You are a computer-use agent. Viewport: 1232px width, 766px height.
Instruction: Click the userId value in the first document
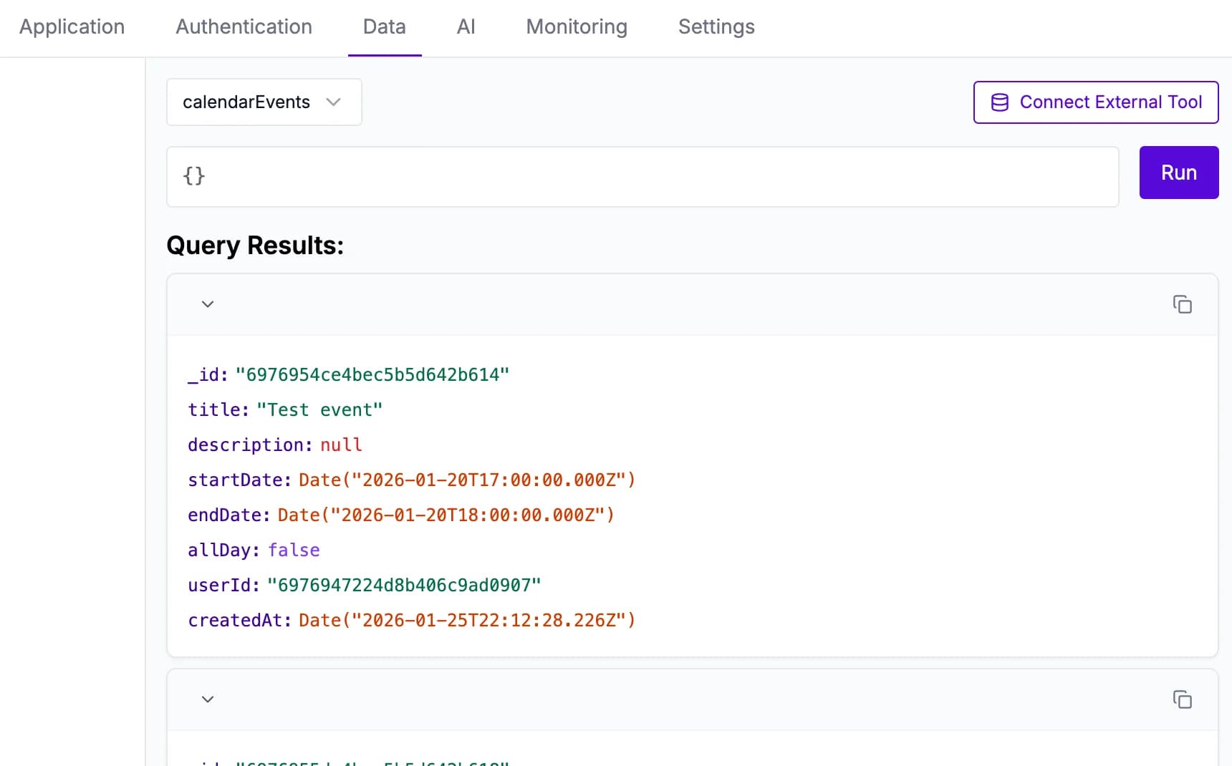pyautogui.click(x=403, y=585)
